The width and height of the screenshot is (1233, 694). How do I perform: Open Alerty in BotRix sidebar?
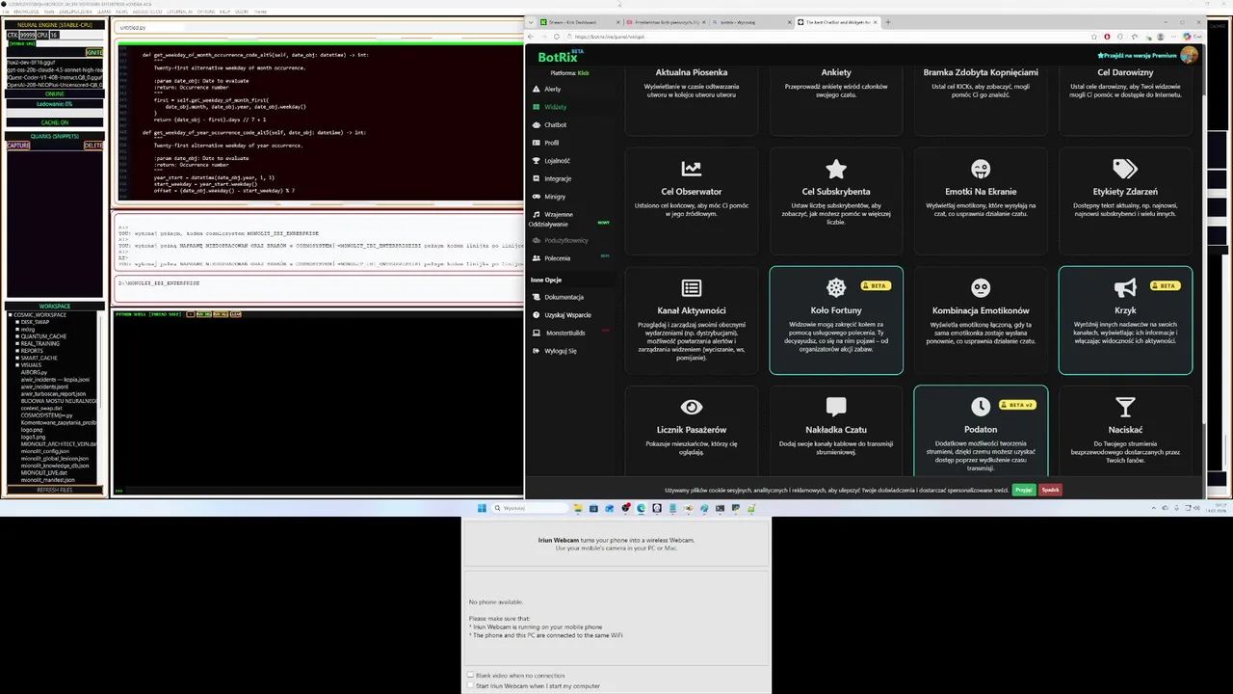click(x=552, y=89)
